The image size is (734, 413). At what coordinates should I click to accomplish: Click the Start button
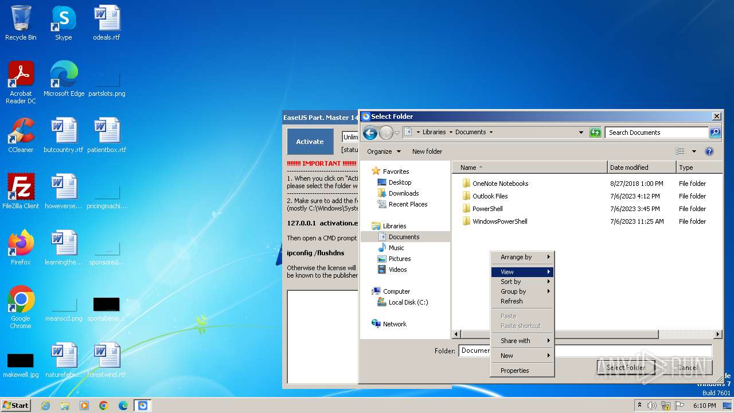(15, 406)
